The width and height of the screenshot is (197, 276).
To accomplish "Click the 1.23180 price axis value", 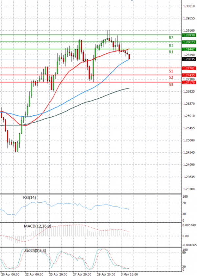I will 189,189.
